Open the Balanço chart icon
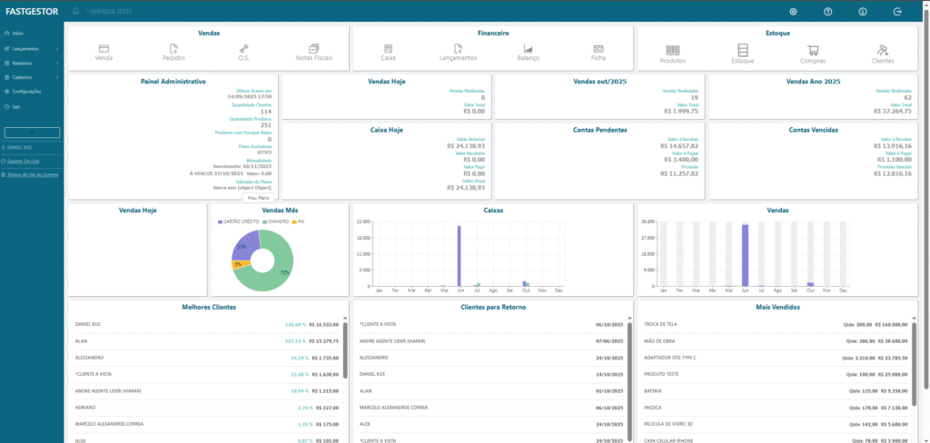930x443 pixels. [528, 49]
